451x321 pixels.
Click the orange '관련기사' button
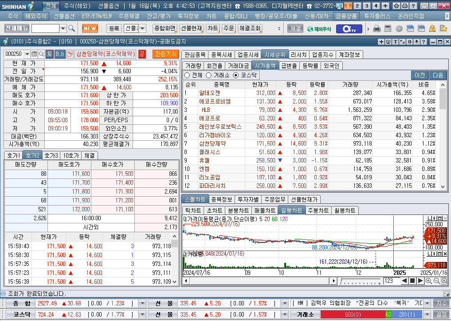pyautogui.click(x=166, y=54)
